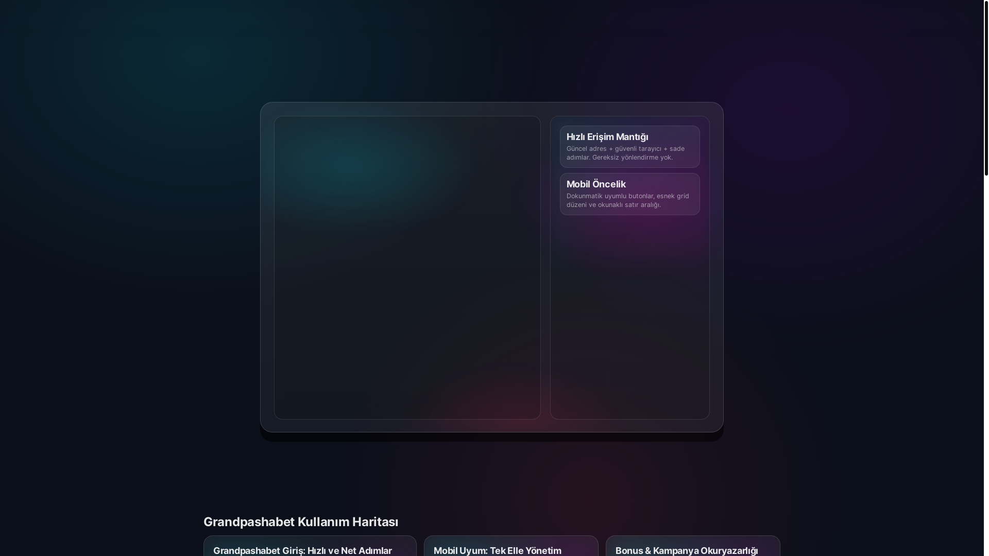The height and width of the screenshot is (556, 989).
Task: Click the large empty left preview panel
Action: tap(407, 288)
